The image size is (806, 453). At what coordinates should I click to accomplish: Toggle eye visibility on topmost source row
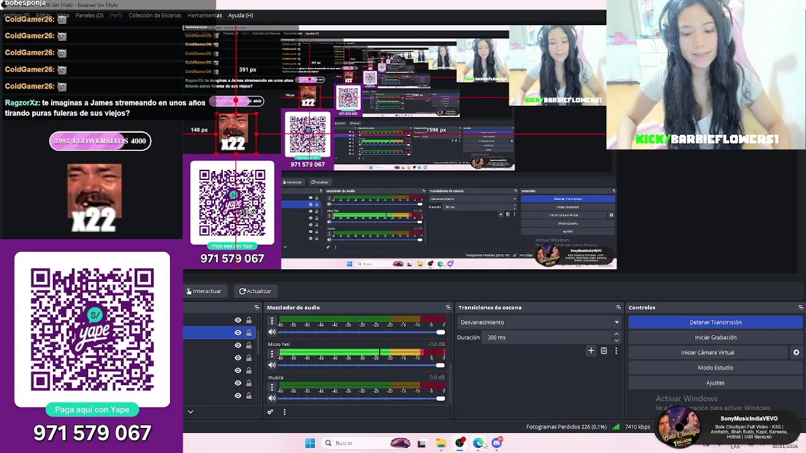pyautogui.click(x=238, y=320)
